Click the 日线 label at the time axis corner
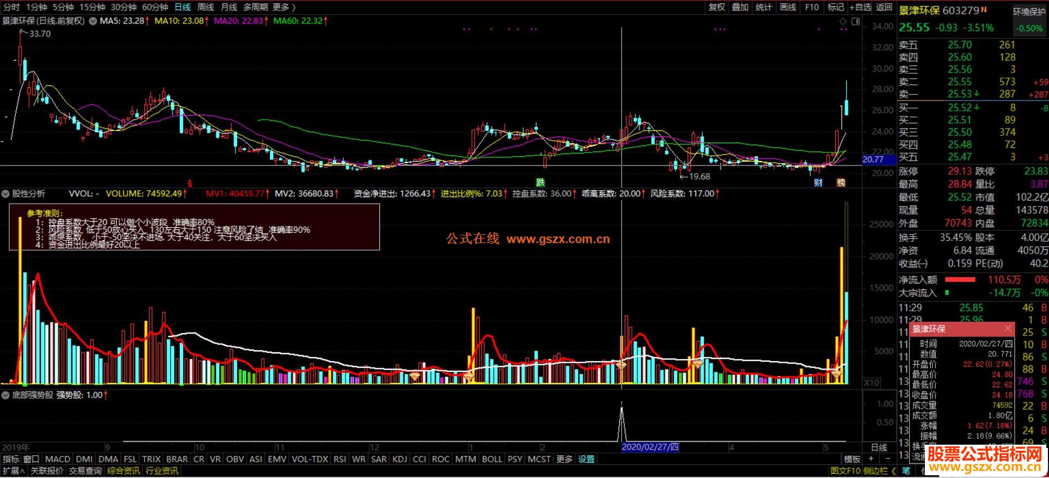This screenshot has width=1049, height=478. (x=879, y=447)
